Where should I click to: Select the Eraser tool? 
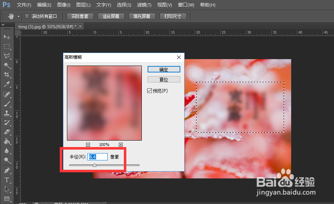[7, 132]
